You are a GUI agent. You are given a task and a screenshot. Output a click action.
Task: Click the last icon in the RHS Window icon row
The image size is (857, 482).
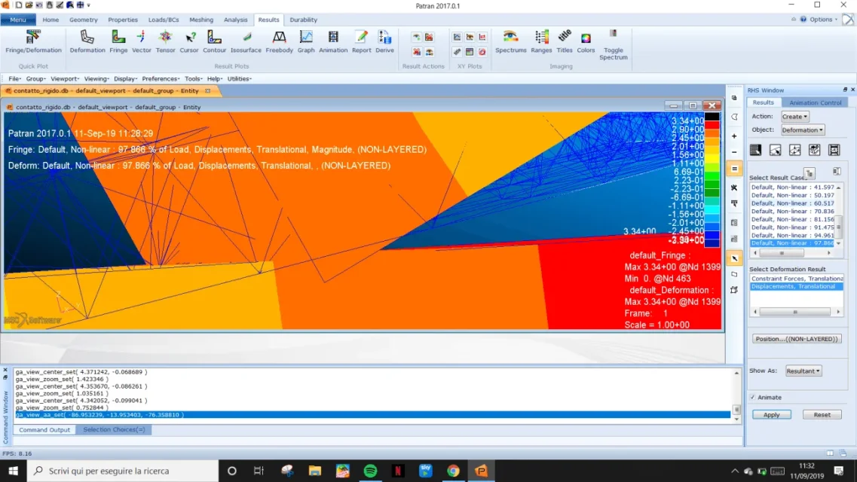[x=834, y=150]
